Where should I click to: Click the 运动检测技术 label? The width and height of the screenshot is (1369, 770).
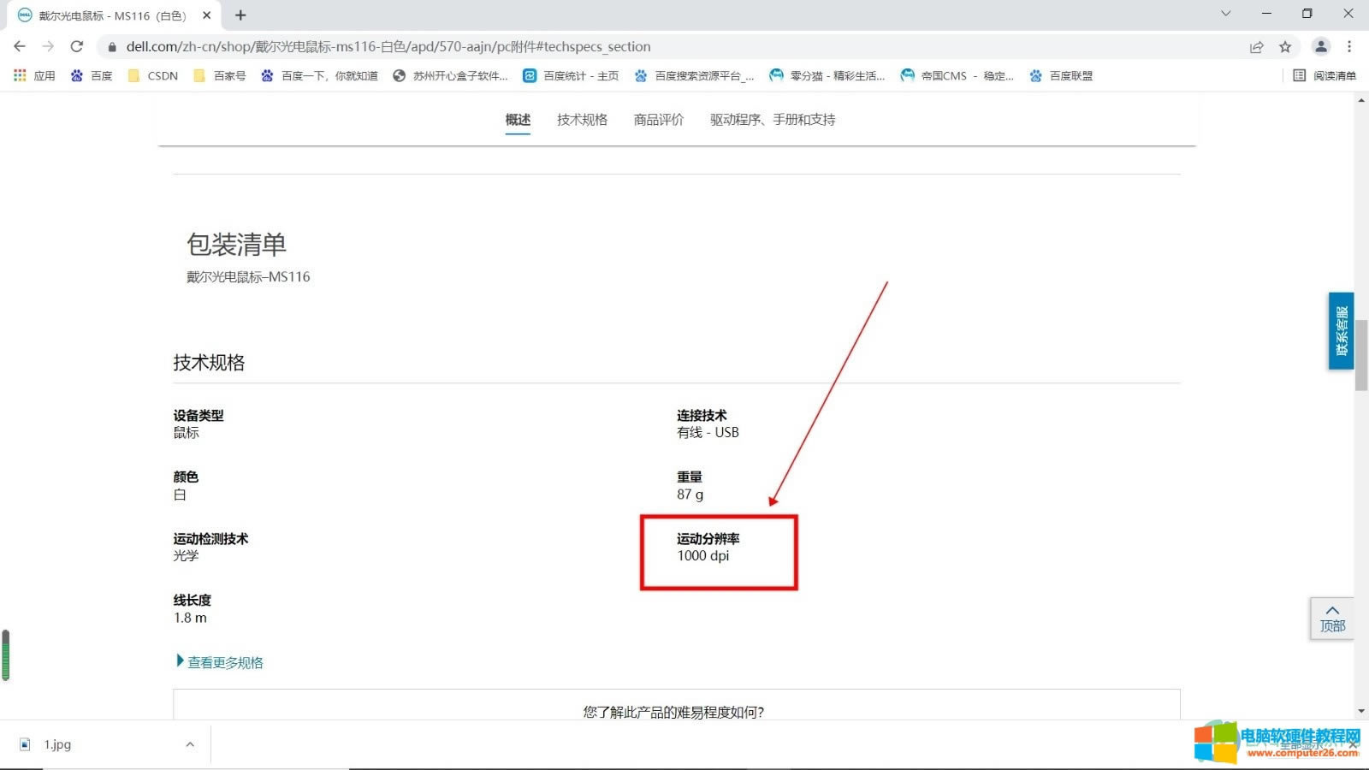click(x=210, y=539)
